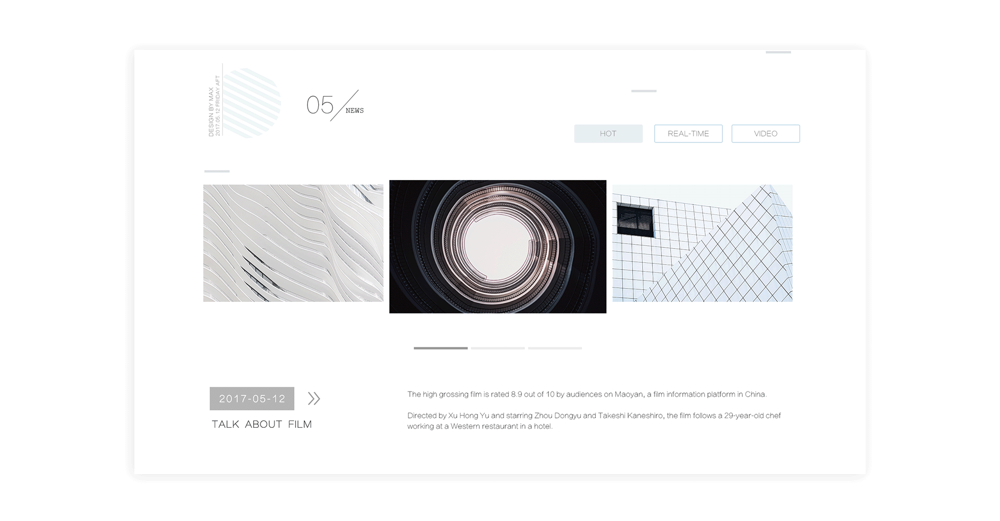The height and width of the screenshot is (521, 1000).
Task: Open the wavy white building thumbnail
Action: (x=293, y=243)
